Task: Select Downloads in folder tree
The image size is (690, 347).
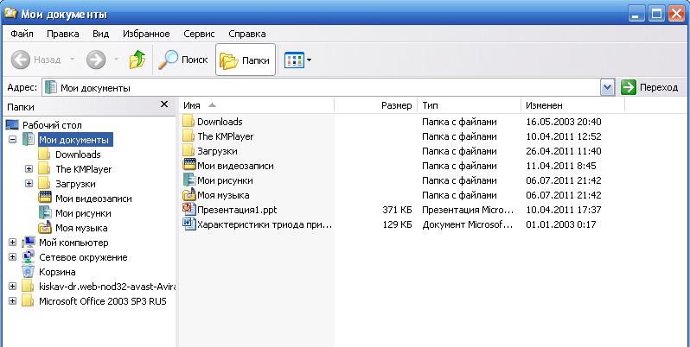Action: click(x=78, y=155)
